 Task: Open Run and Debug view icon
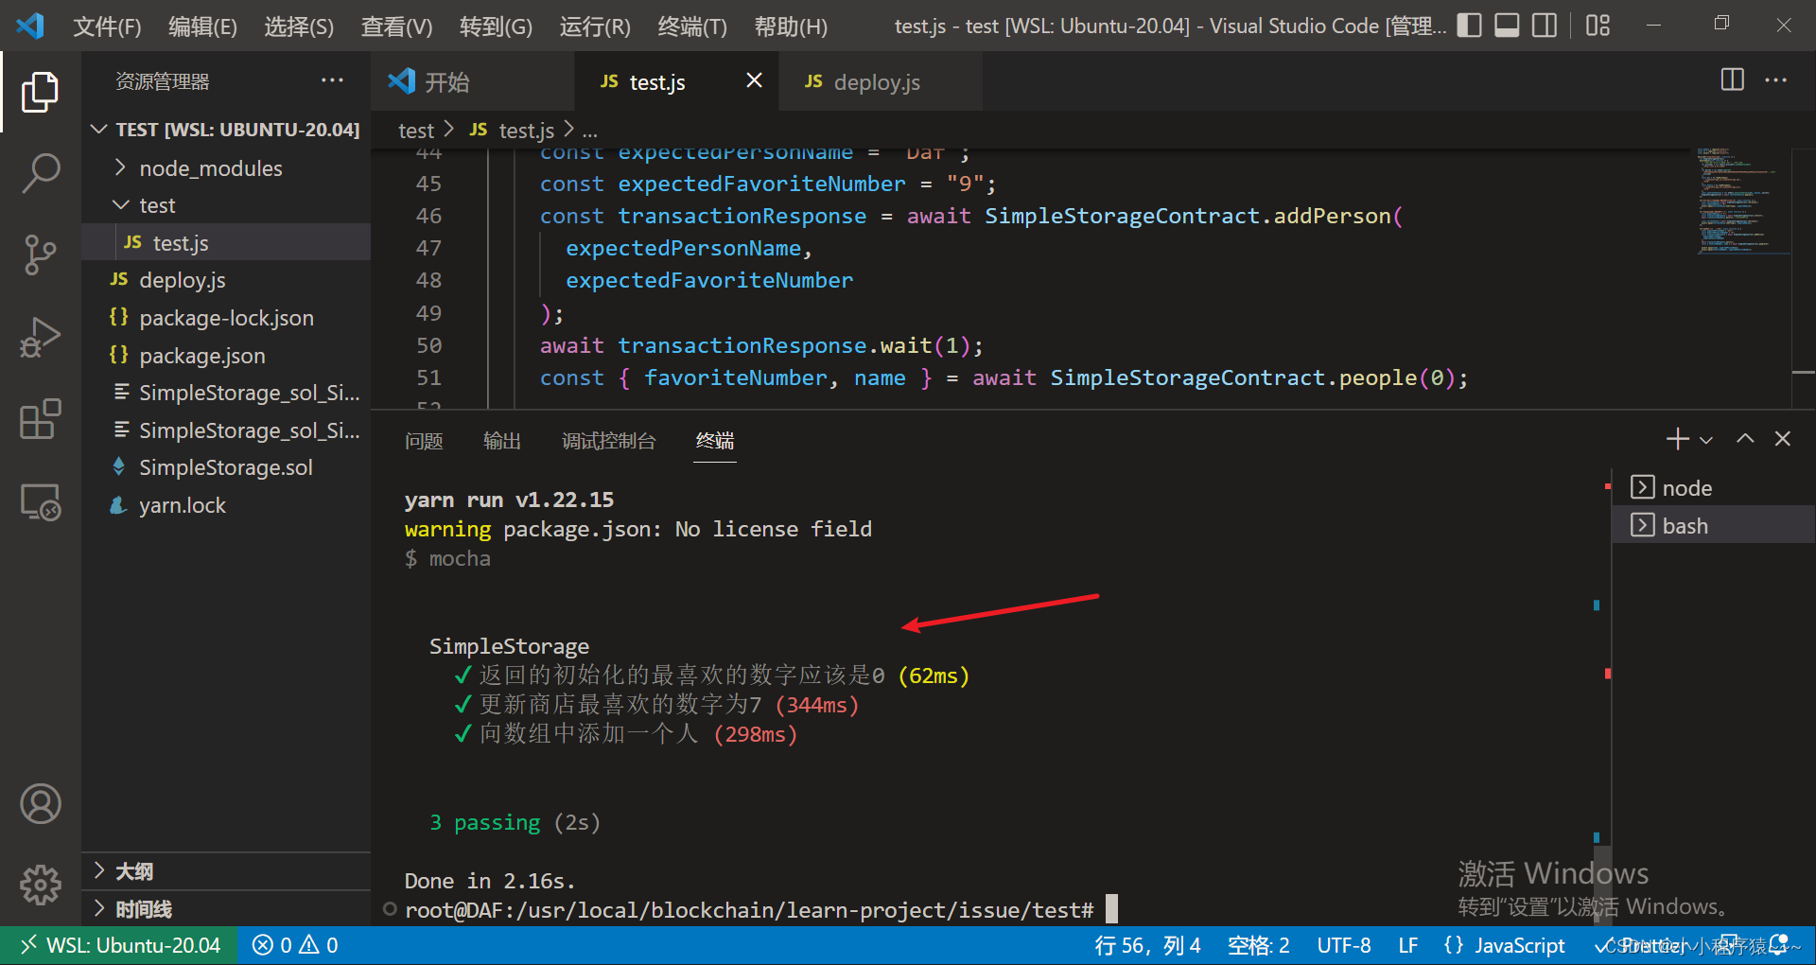click(40, 337)
